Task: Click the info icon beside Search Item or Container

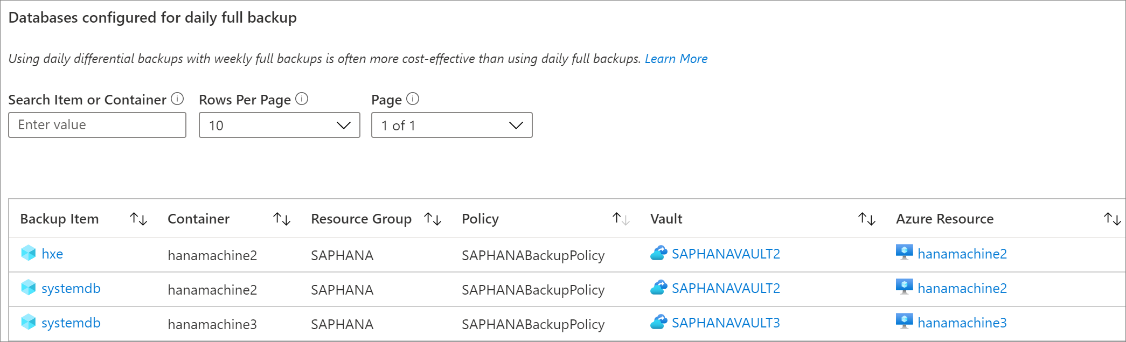Action: pos(177,99)
